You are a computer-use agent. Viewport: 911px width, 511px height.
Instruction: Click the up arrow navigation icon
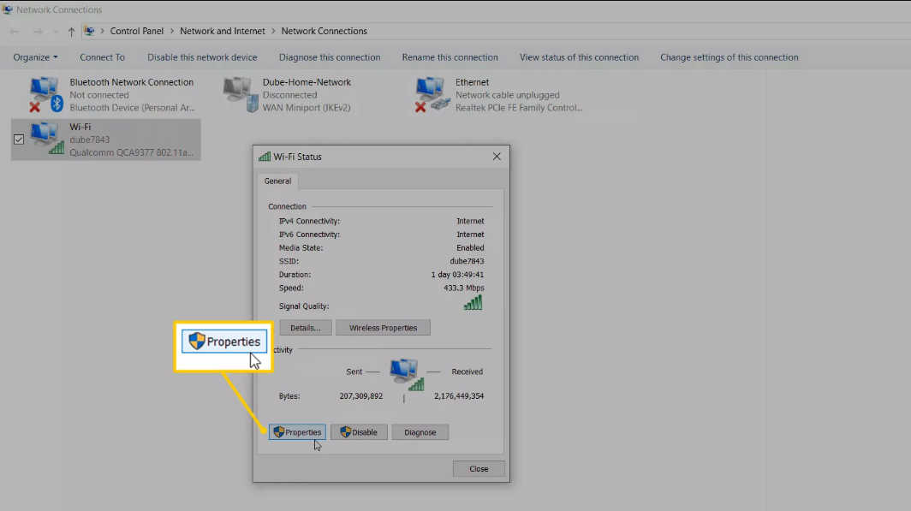pos(71,32)
